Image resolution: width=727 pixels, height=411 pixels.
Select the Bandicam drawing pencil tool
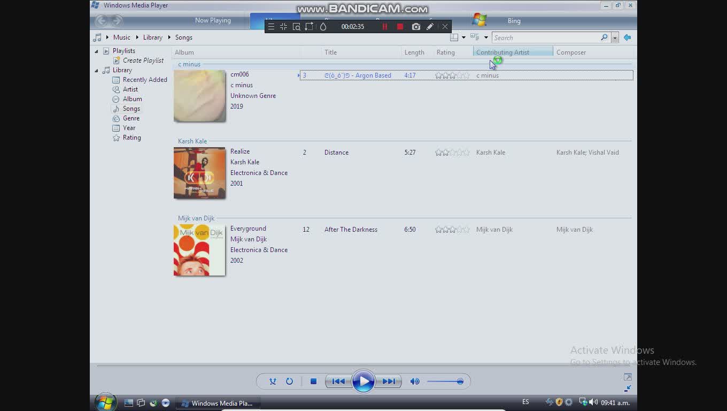click(430, 26)
